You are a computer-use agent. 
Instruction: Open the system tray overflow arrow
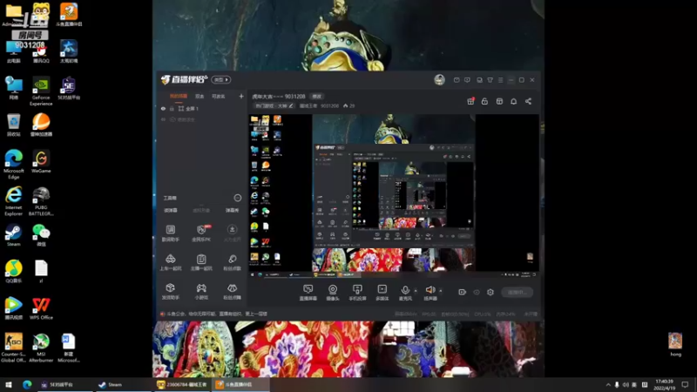(x=608, y=384)
